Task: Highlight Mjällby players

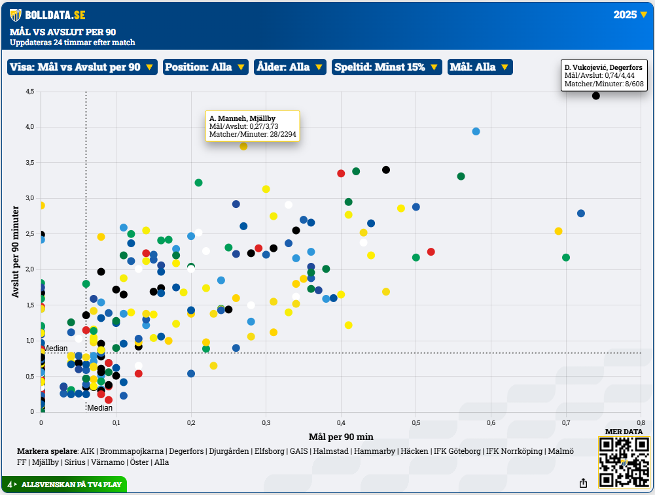Action: pyautogui.click(x=45, y=462)
